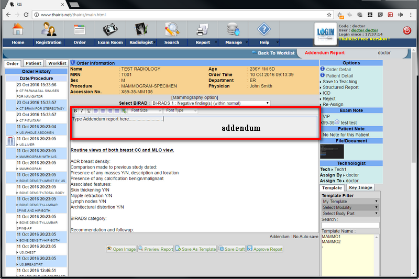
Task: Toggle bold formatting in addendum editor
Action: point(75,111)
